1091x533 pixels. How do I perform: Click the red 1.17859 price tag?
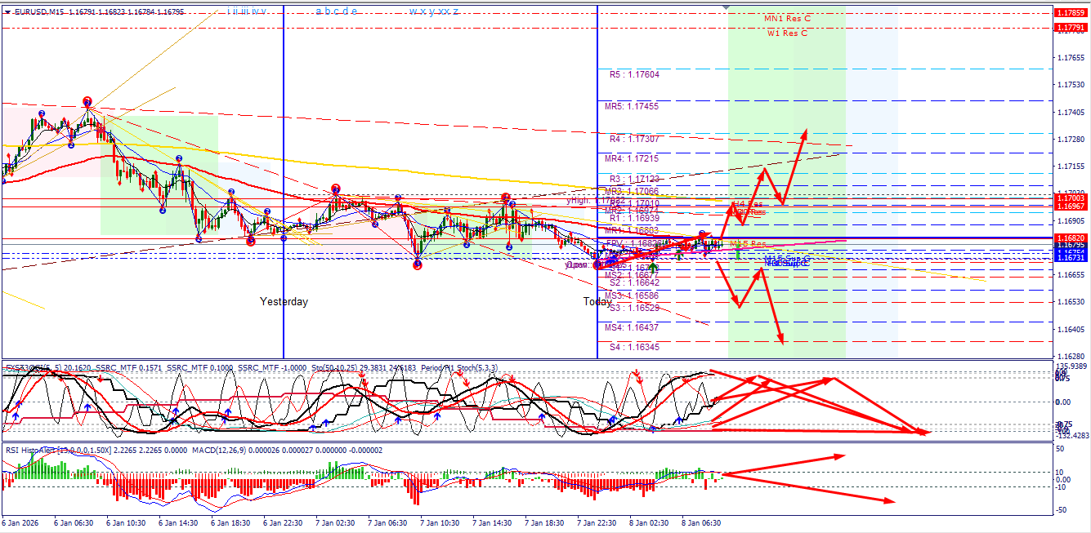pos(1071,13)
